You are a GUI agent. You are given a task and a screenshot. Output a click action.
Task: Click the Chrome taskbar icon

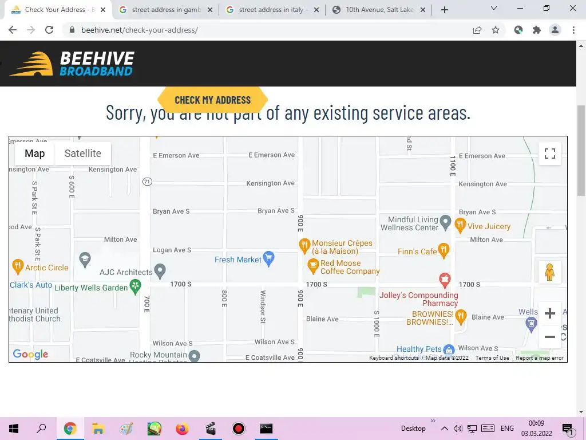click(70, 429)
